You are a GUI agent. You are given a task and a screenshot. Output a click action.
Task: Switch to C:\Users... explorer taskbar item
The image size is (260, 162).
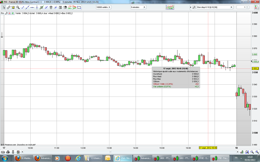click(93, 158)
